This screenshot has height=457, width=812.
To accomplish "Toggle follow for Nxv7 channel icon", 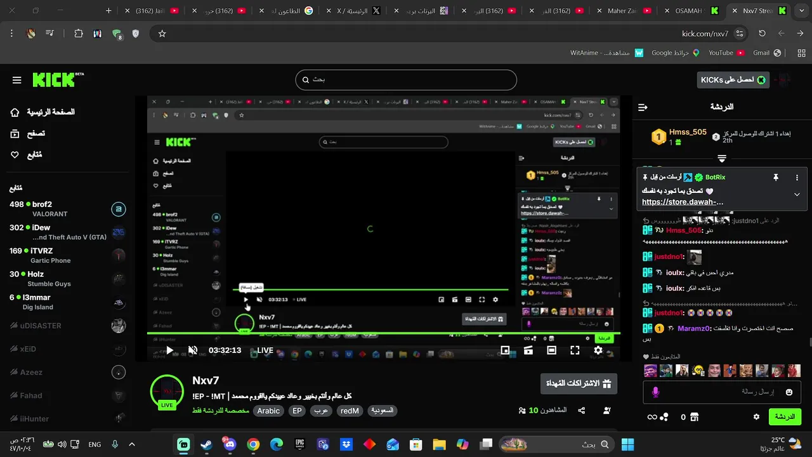I will click(606, 411).
